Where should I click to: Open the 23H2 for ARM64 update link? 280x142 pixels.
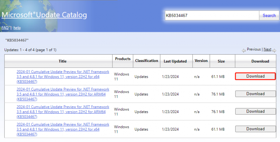[x=63, y=94]
